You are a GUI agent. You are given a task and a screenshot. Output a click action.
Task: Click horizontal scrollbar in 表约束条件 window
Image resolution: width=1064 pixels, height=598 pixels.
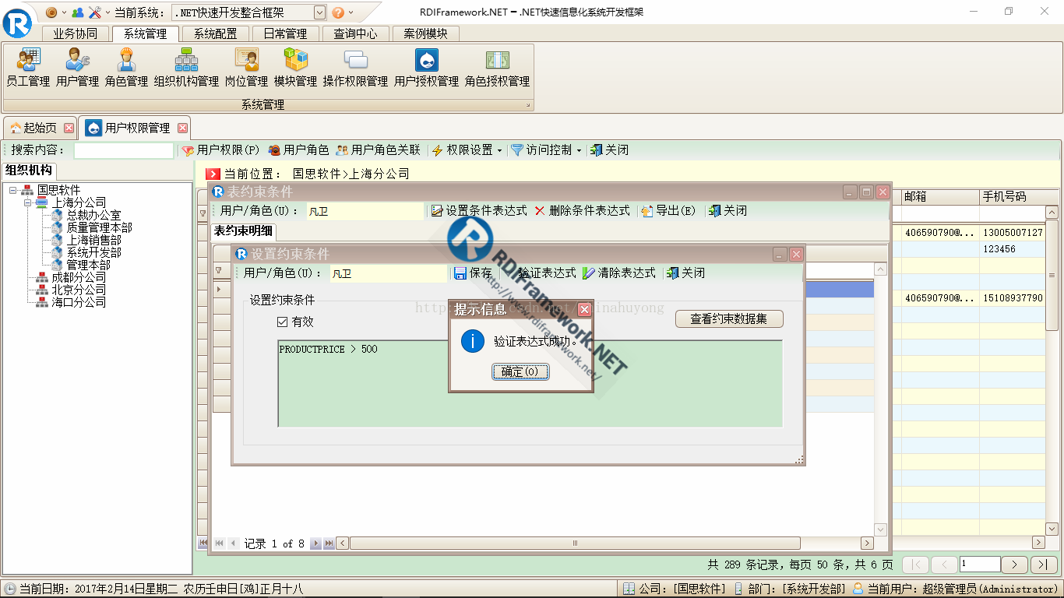pyautogui.click(x=575, y=543)
